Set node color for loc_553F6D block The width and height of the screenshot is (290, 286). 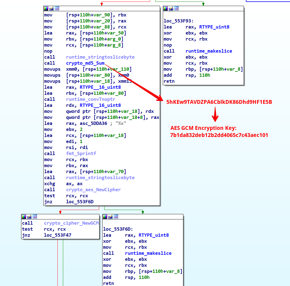point(105,217)
